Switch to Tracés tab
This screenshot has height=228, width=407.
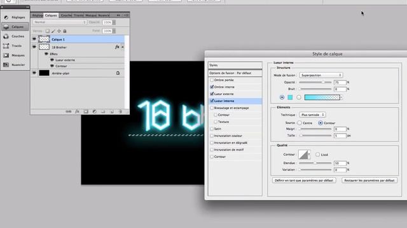click(x=78, y=15)
